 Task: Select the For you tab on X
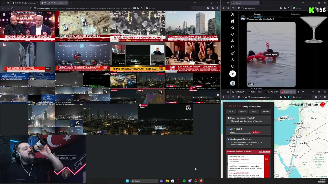pos(257,14)
